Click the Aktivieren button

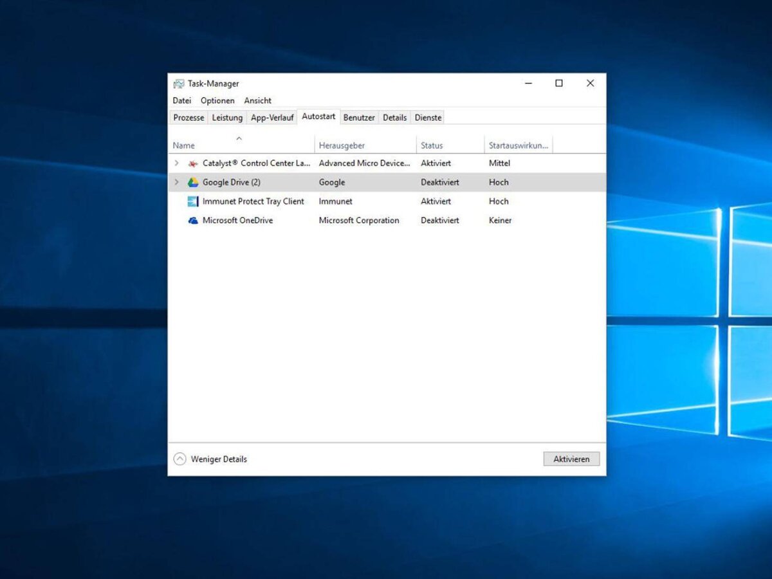point(571,459)
